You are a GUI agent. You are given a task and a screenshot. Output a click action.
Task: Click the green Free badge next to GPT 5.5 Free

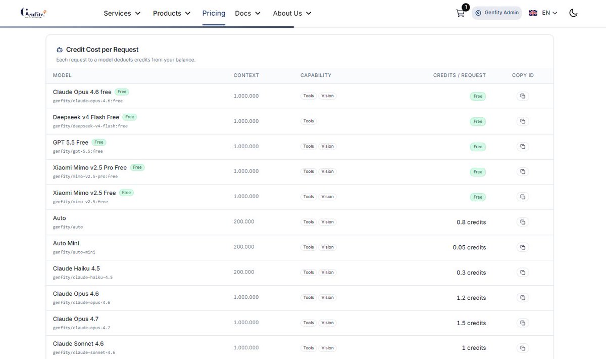pos(98,142)
